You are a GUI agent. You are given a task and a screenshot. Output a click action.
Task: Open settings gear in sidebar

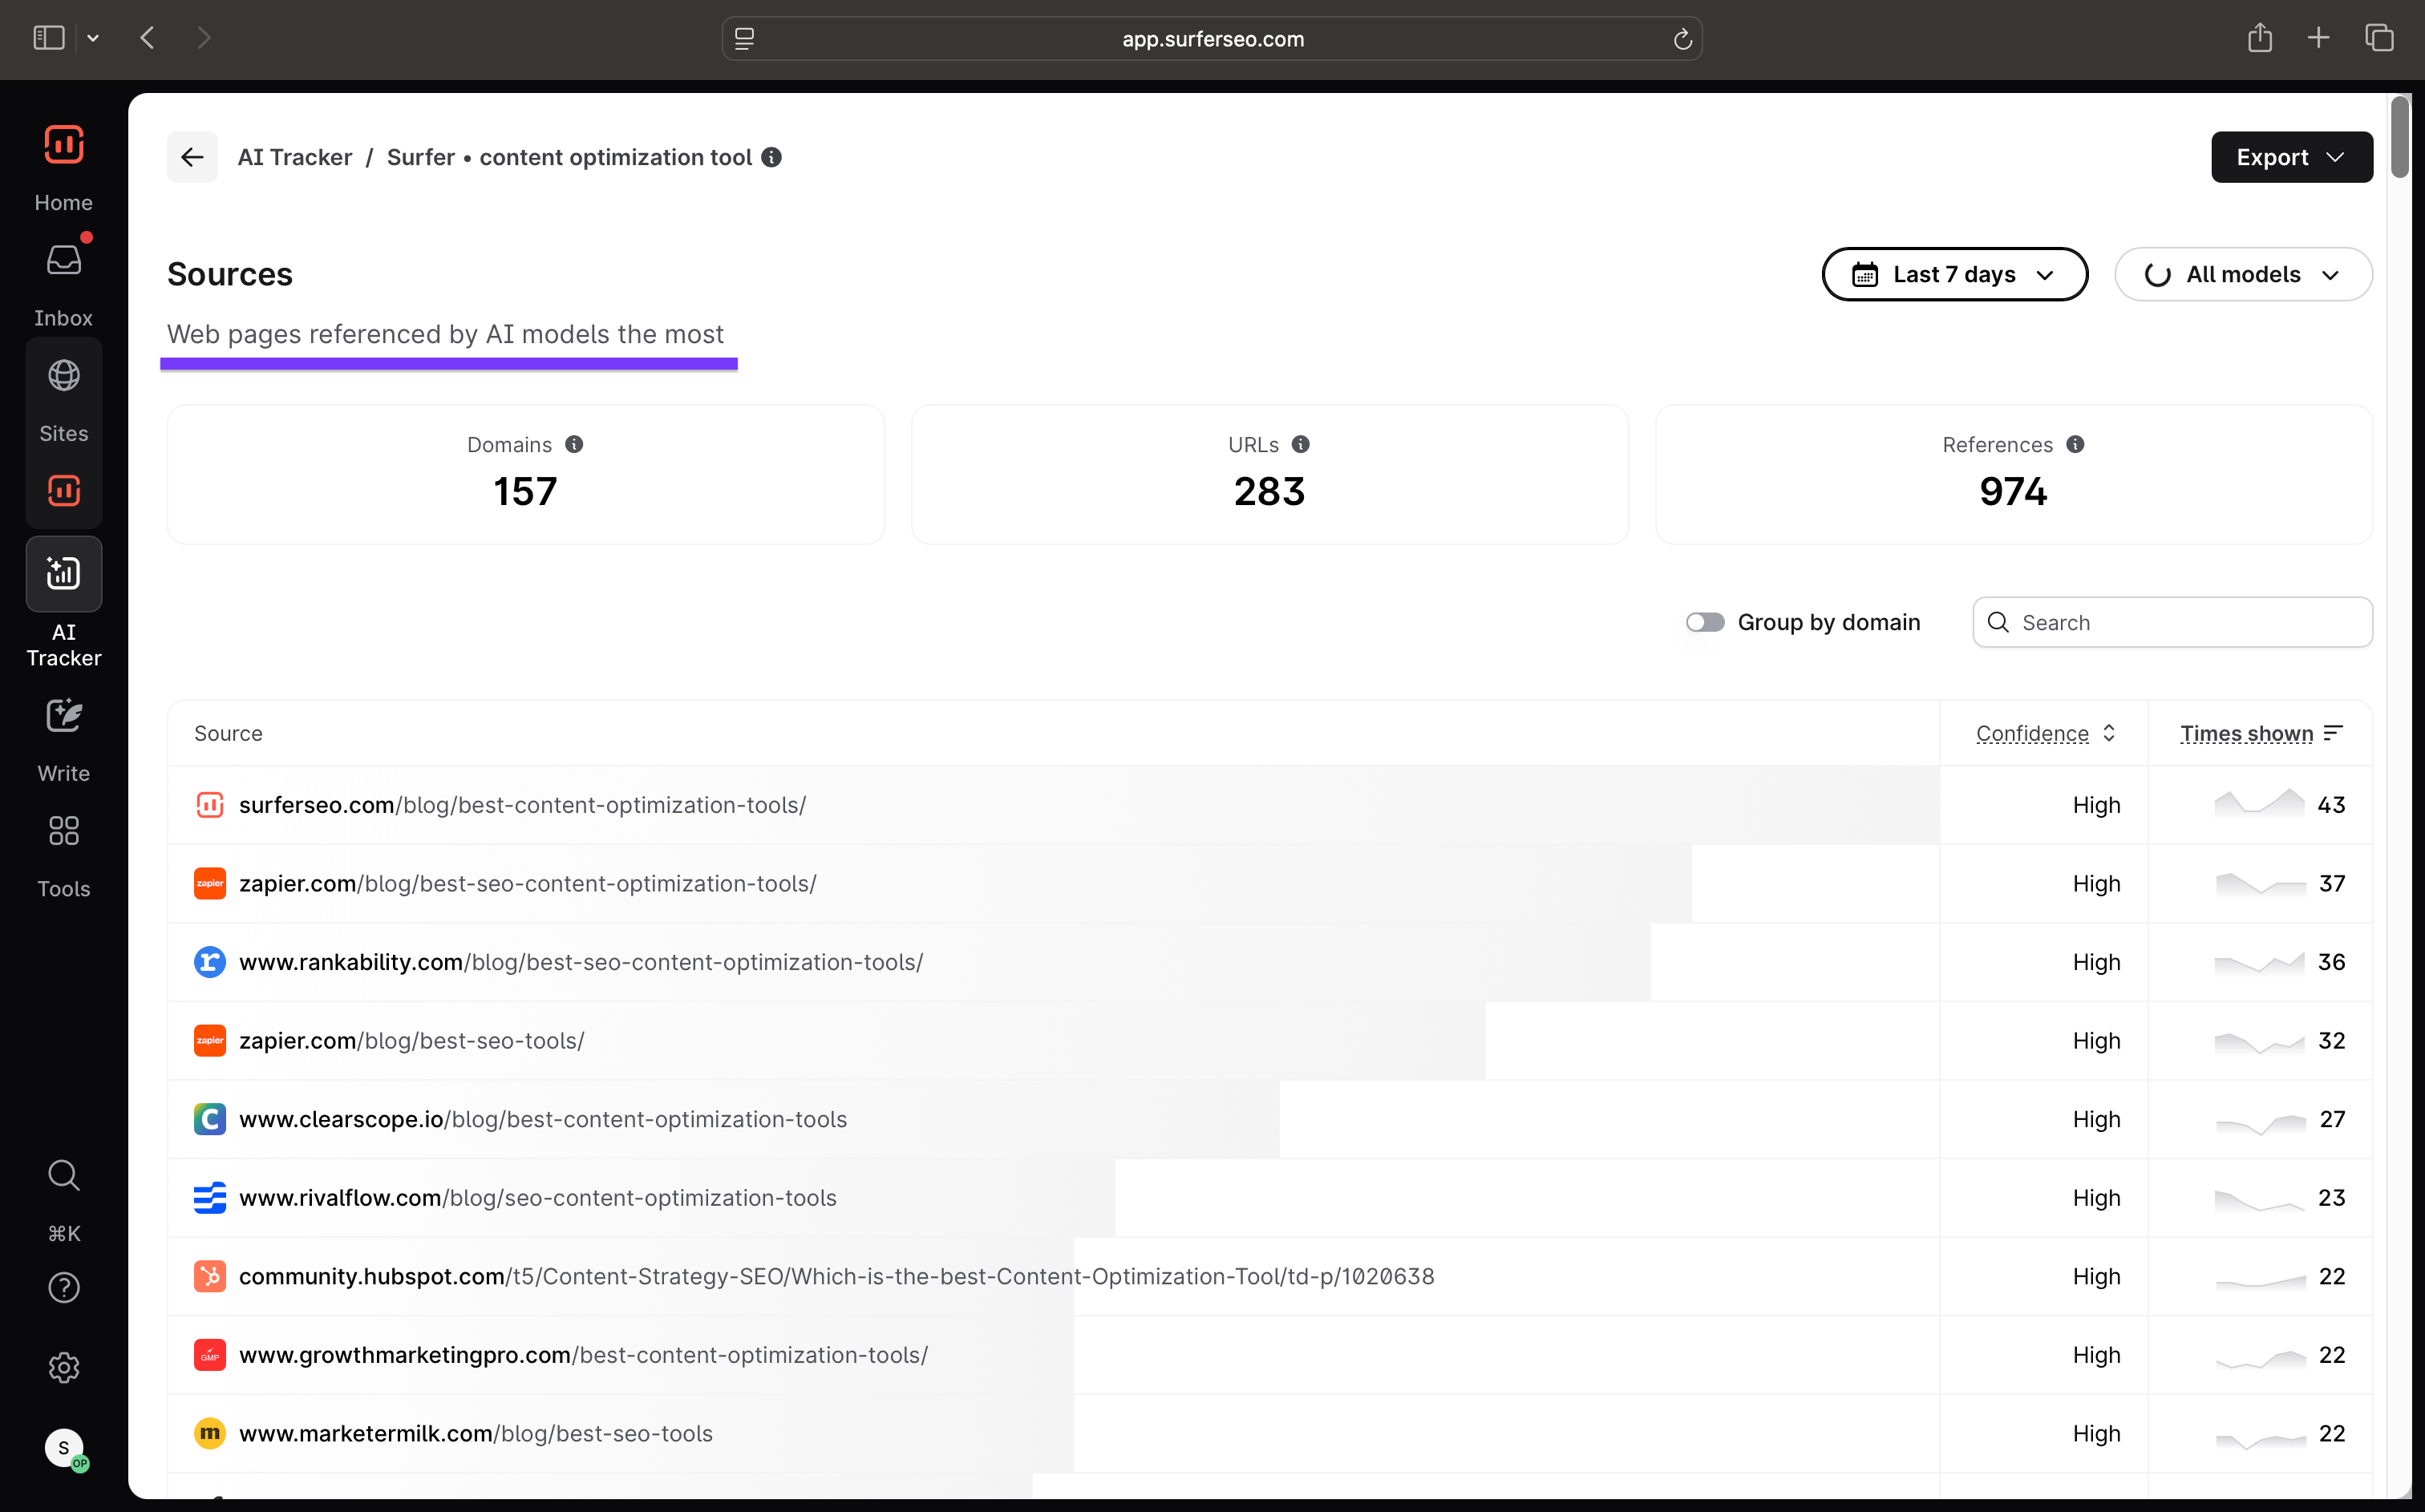64,1367
